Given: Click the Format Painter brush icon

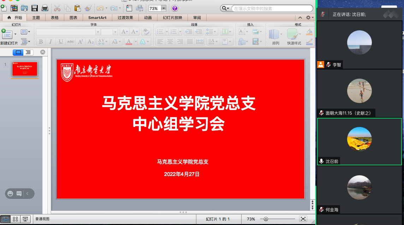Looking at the screenshot, I should 88,8.
